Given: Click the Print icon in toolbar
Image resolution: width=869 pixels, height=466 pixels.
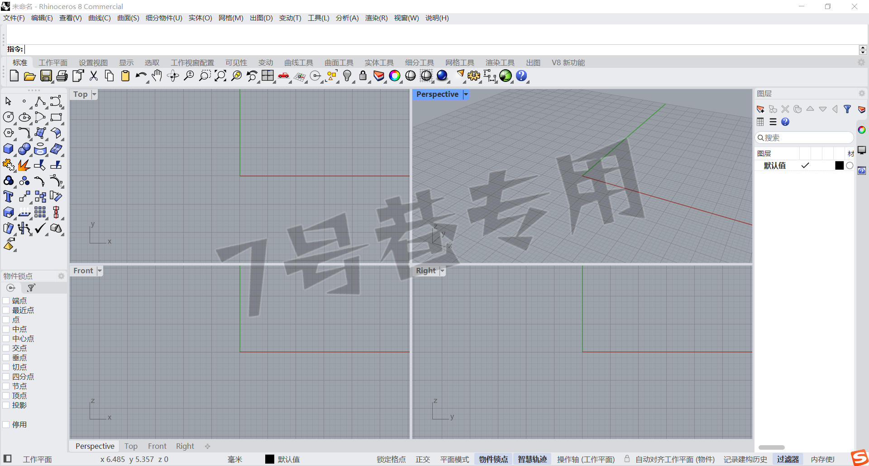Looking at the screenshot, I should click(62, 76).
